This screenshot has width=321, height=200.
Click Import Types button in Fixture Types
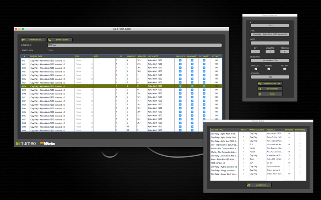tap(259, 185)
